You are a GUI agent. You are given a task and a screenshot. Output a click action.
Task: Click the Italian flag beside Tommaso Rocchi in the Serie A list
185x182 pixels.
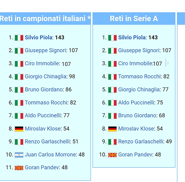click(112, 77)
